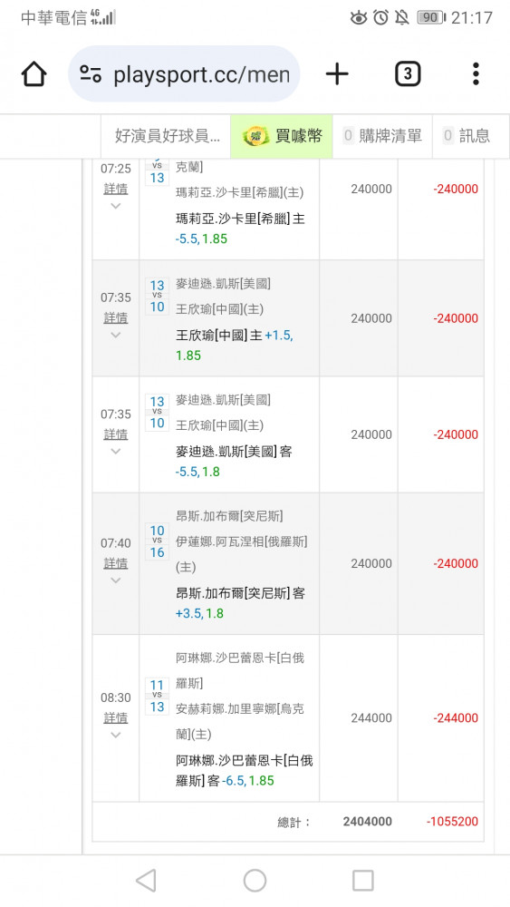Viewport: 510px width, 907px height.
Task: Click the 買噱幣 coin icon
Action: 255,137
